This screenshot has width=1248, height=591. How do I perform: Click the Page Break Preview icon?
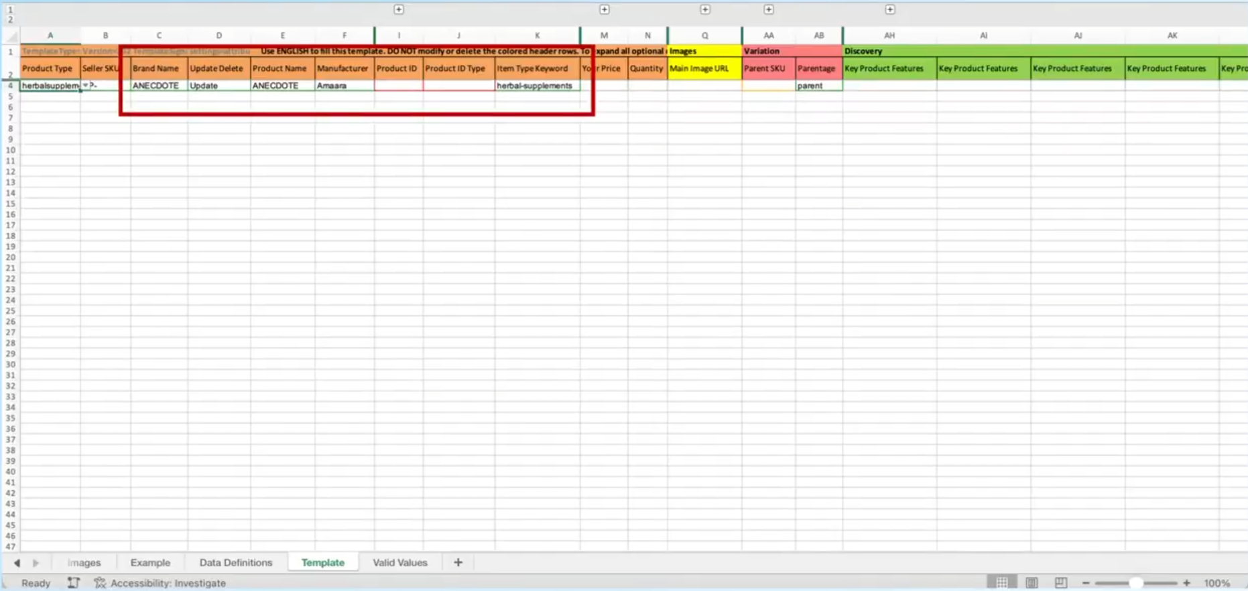tap(1061, 583)
